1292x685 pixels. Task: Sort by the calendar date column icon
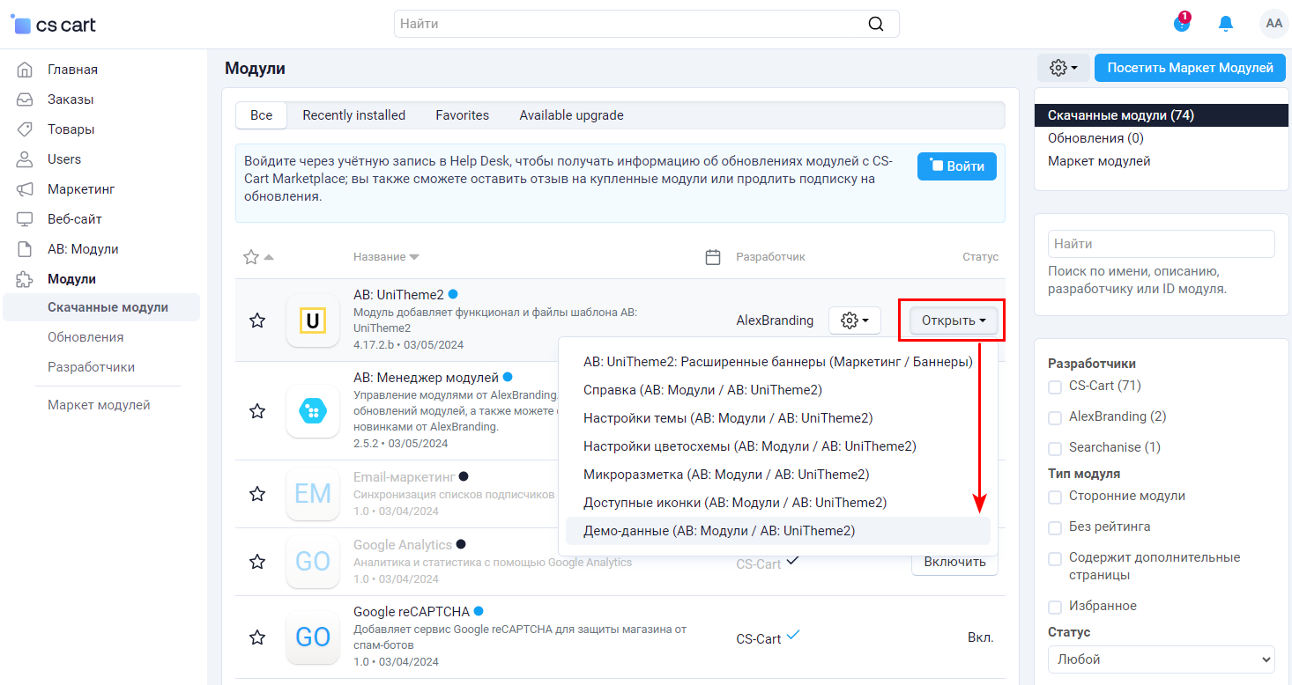point(714,257)
